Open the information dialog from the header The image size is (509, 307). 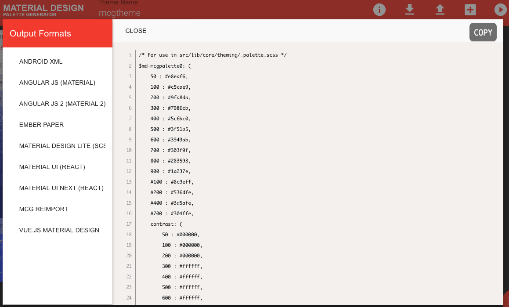coord(379,9)
